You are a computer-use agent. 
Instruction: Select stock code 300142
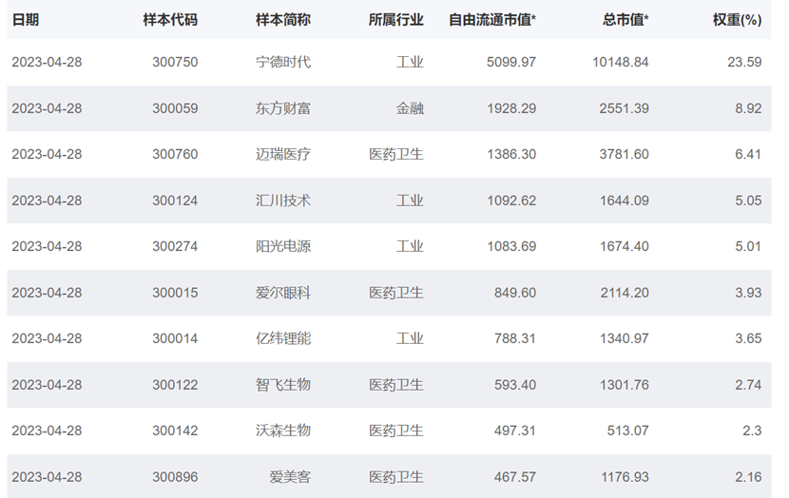(x=175, y=431)
